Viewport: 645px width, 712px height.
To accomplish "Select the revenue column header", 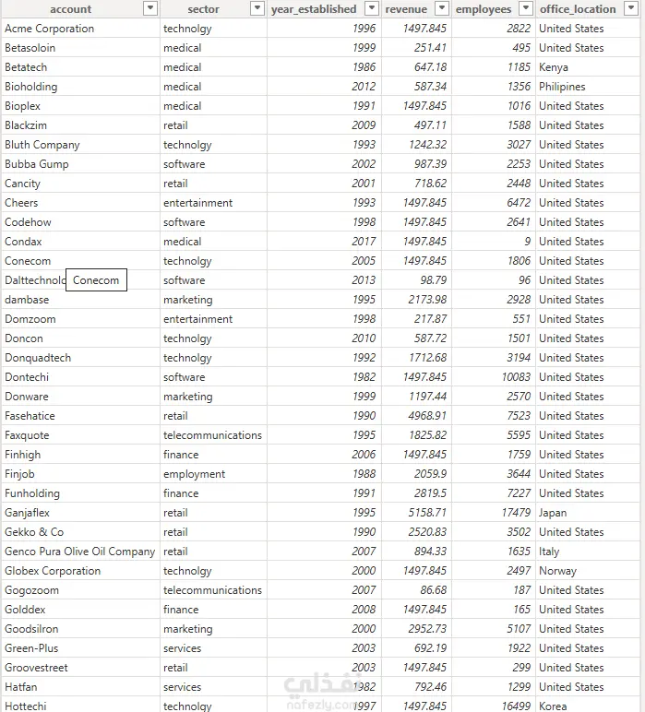I will coord(406,9).
